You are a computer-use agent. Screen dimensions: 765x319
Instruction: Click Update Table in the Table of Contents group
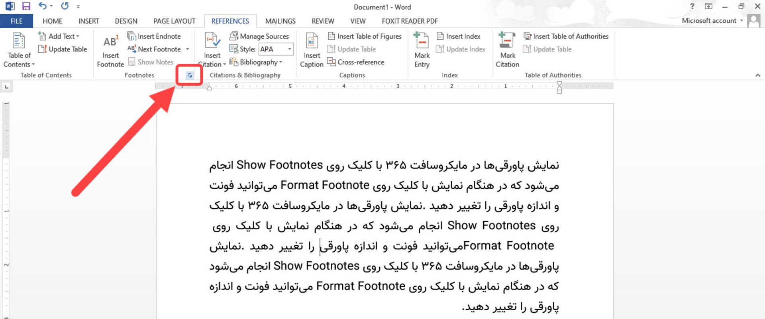63,49
